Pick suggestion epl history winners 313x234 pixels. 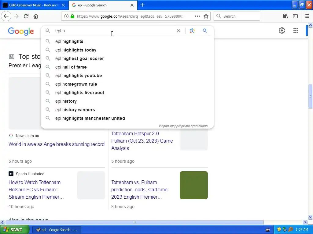pos(127,110)
